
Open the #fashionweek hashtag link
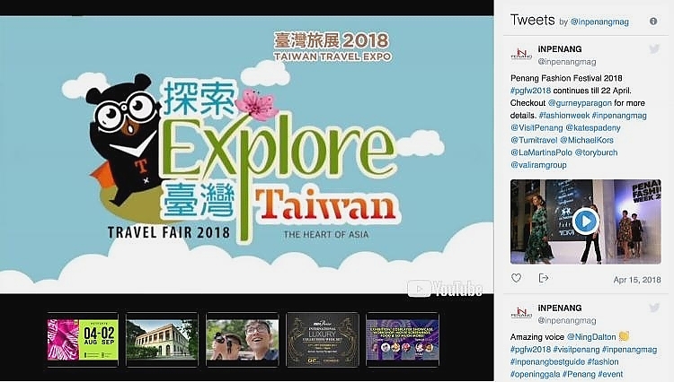(564, 116)
